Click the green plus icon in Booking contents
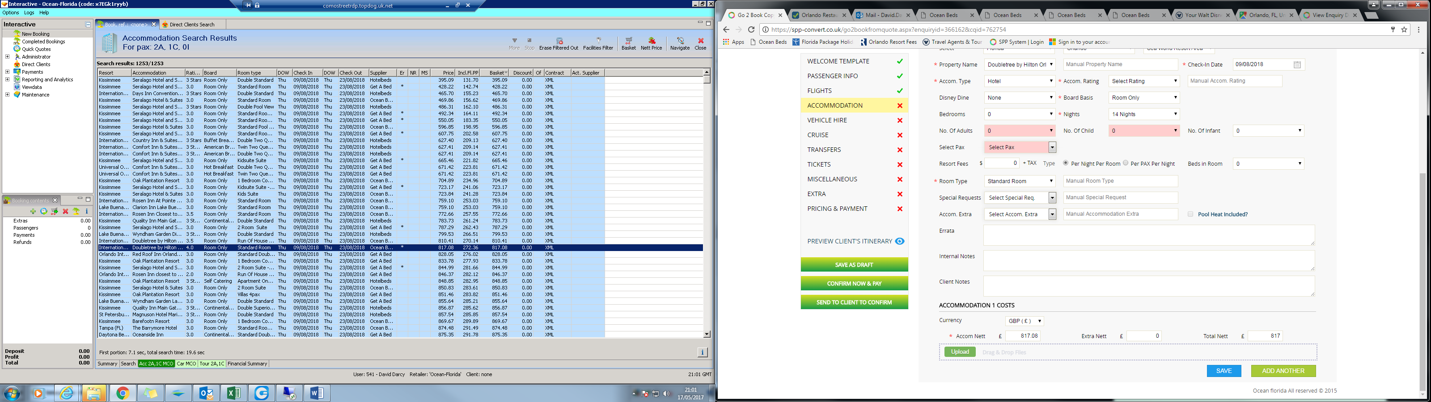The image size is (1431, 402). (34, 212)
